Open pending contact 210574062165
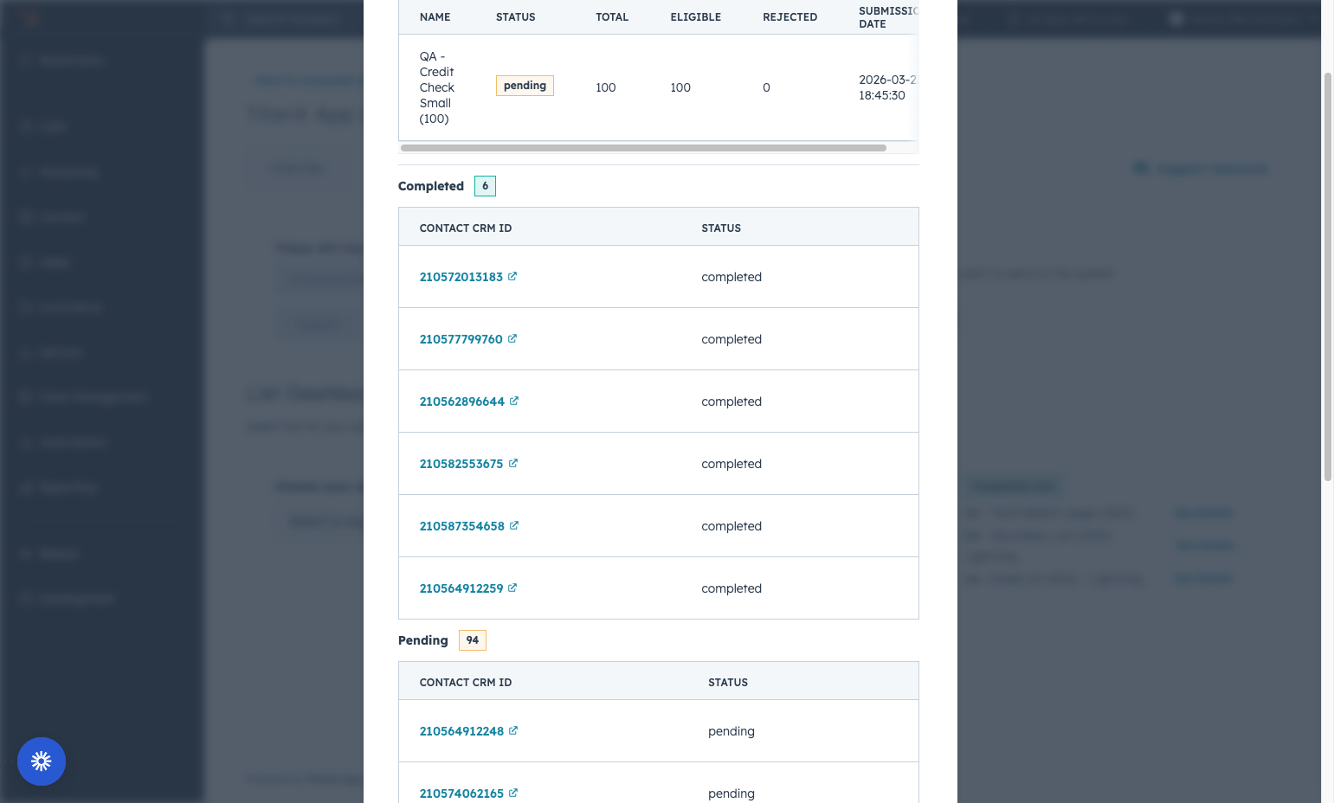 click(x=461, y=793)
